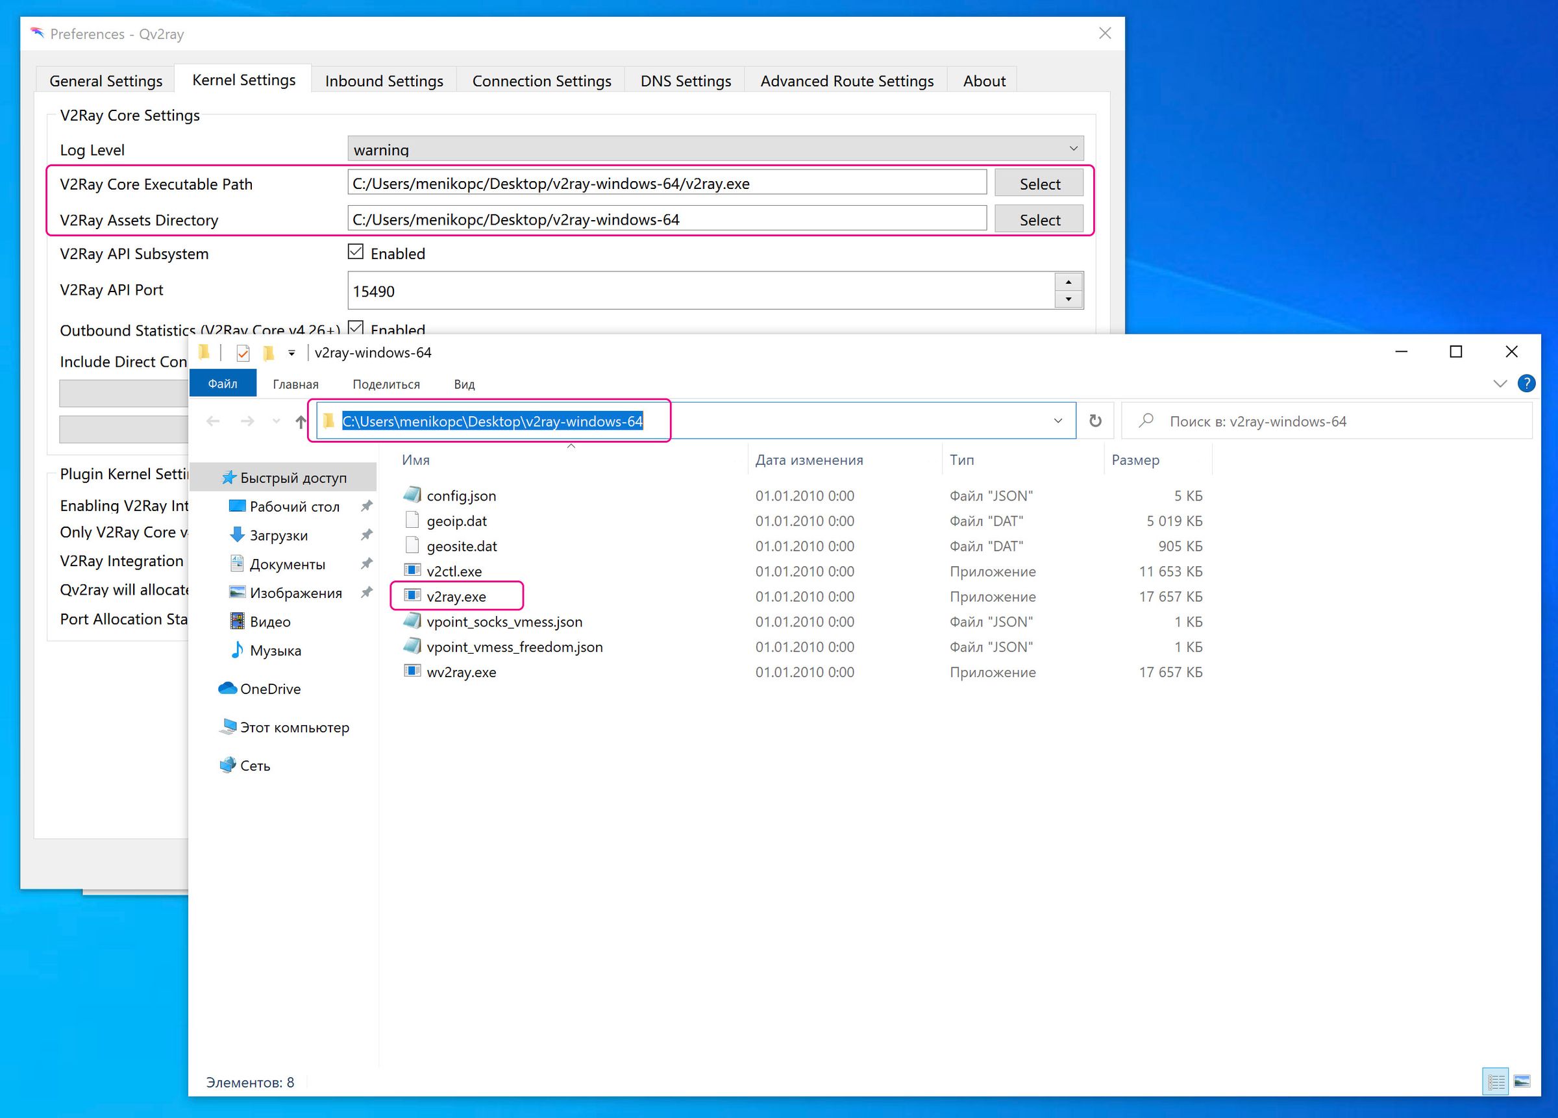The height and width of the screenshot is (1118, 1558).
Task: Switch to large icons view in the status bar
Action: (1522, 1082)
